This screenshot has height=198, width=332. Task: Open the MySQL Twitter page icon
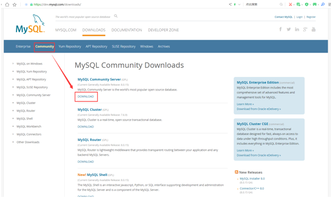pyautogui.click(x=289, y=29)
